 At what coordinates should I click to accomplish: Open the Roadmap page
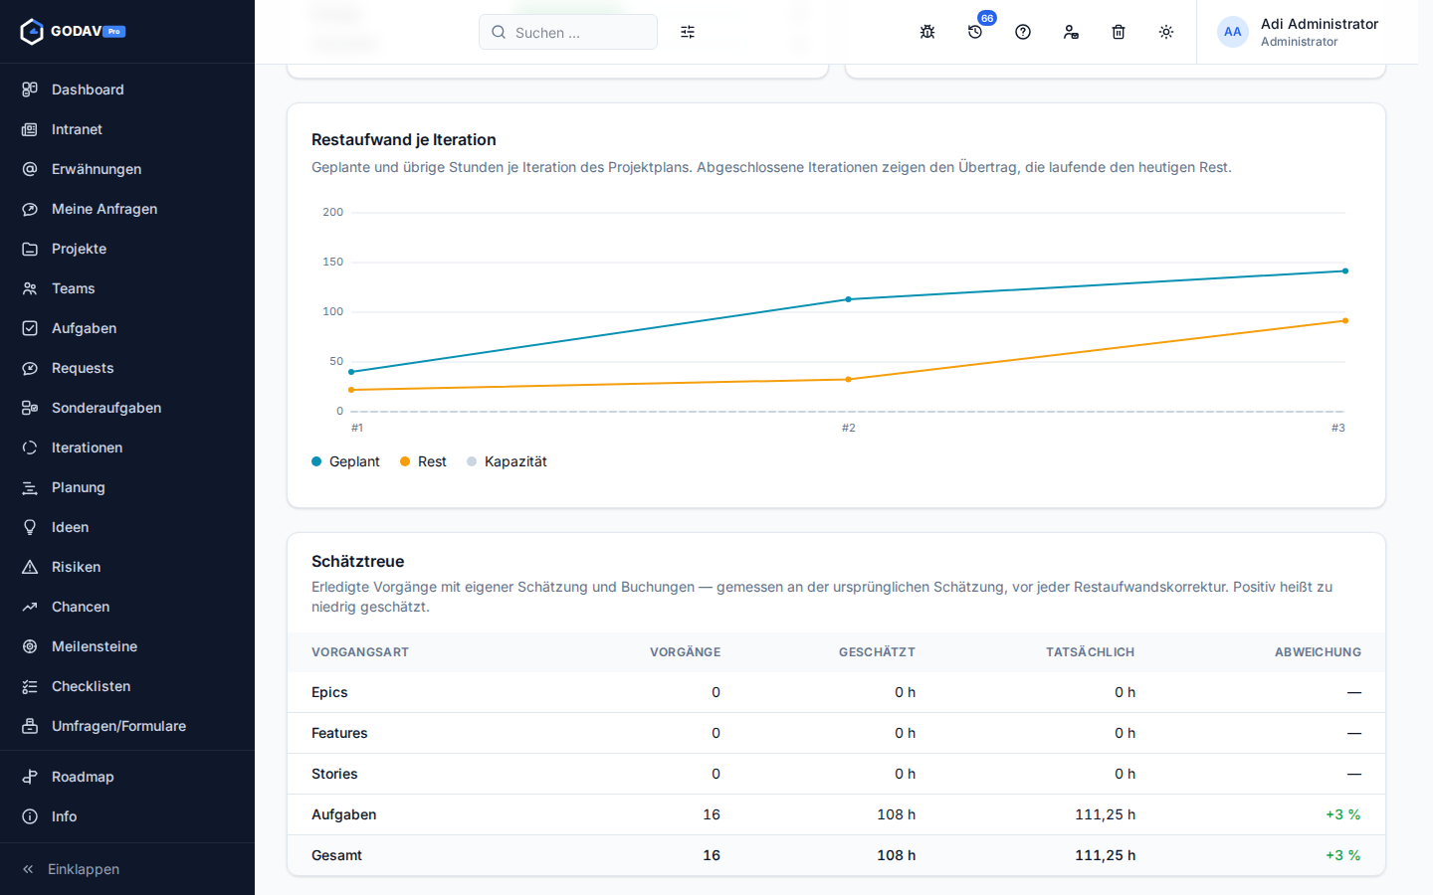tap(127, 777)
